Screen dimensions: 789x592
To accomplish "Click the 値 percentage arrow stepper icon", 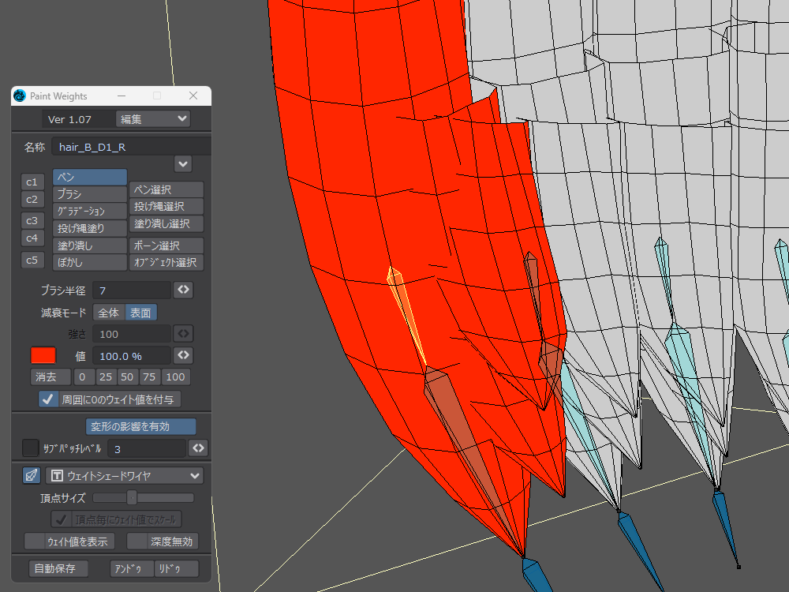I will click(x=183, y=355).
